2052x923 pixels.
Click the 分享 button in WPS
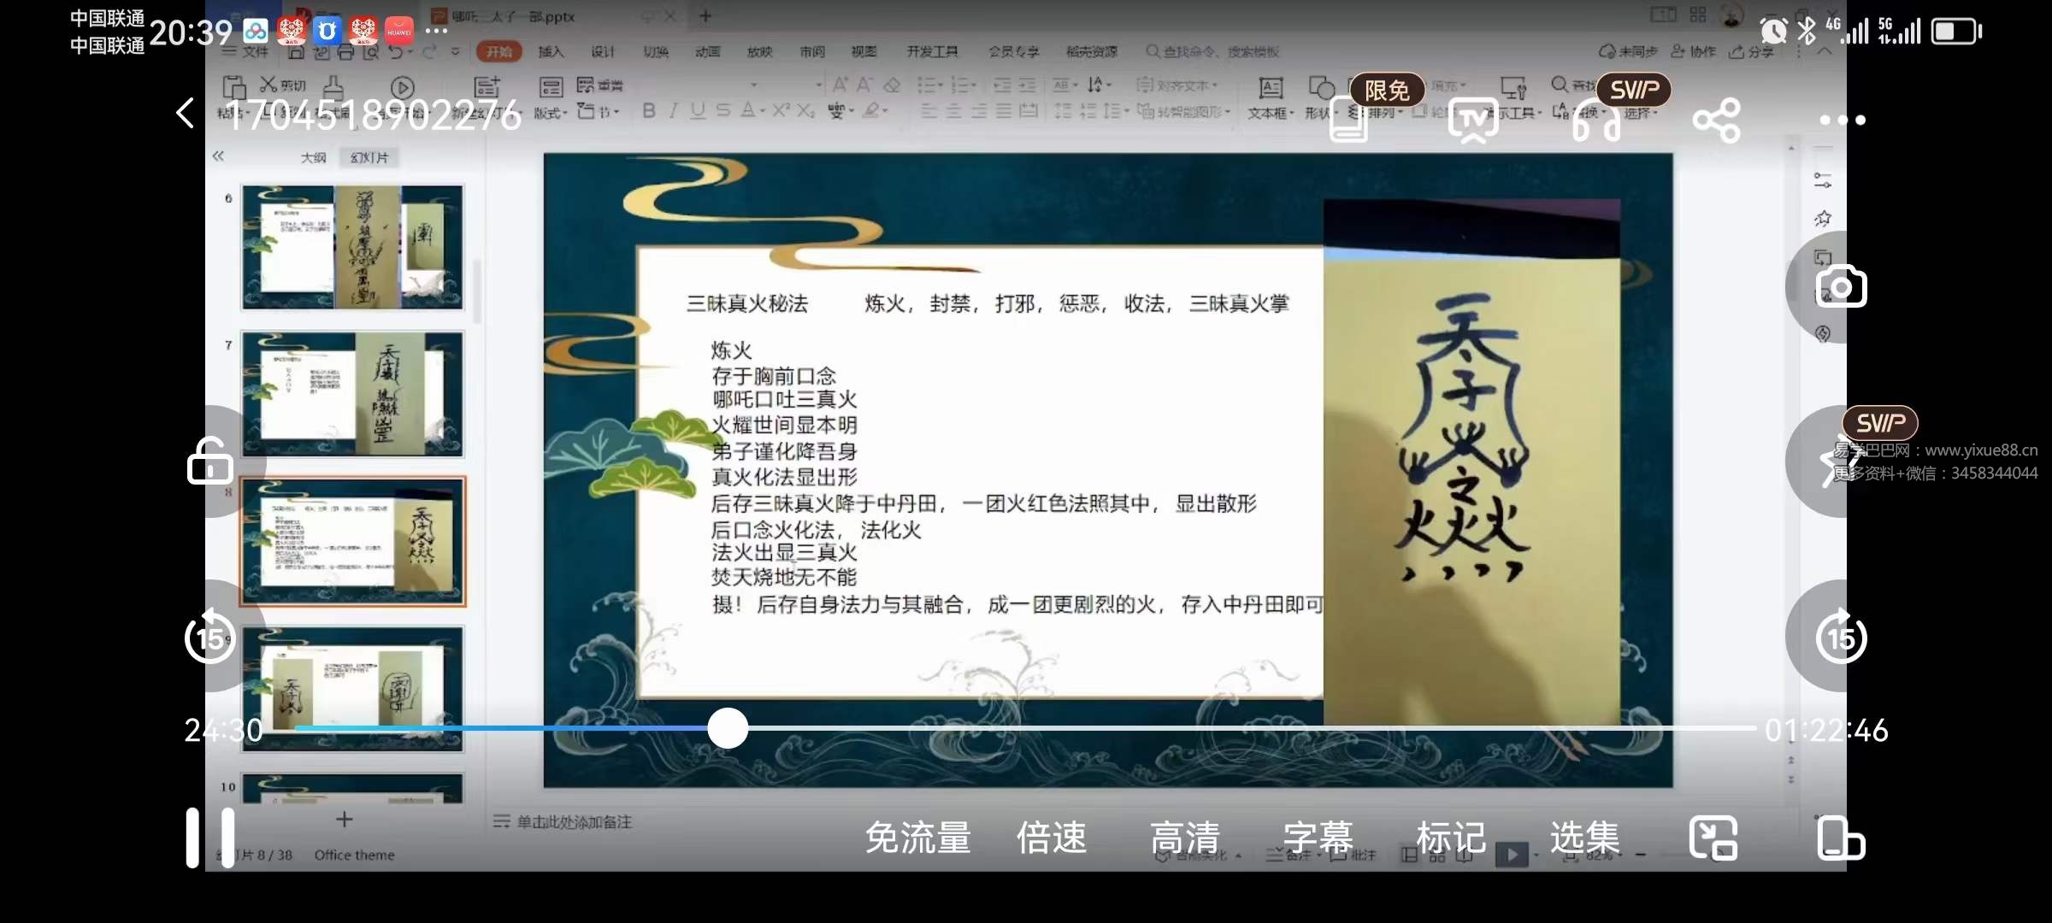[1751, 52]
